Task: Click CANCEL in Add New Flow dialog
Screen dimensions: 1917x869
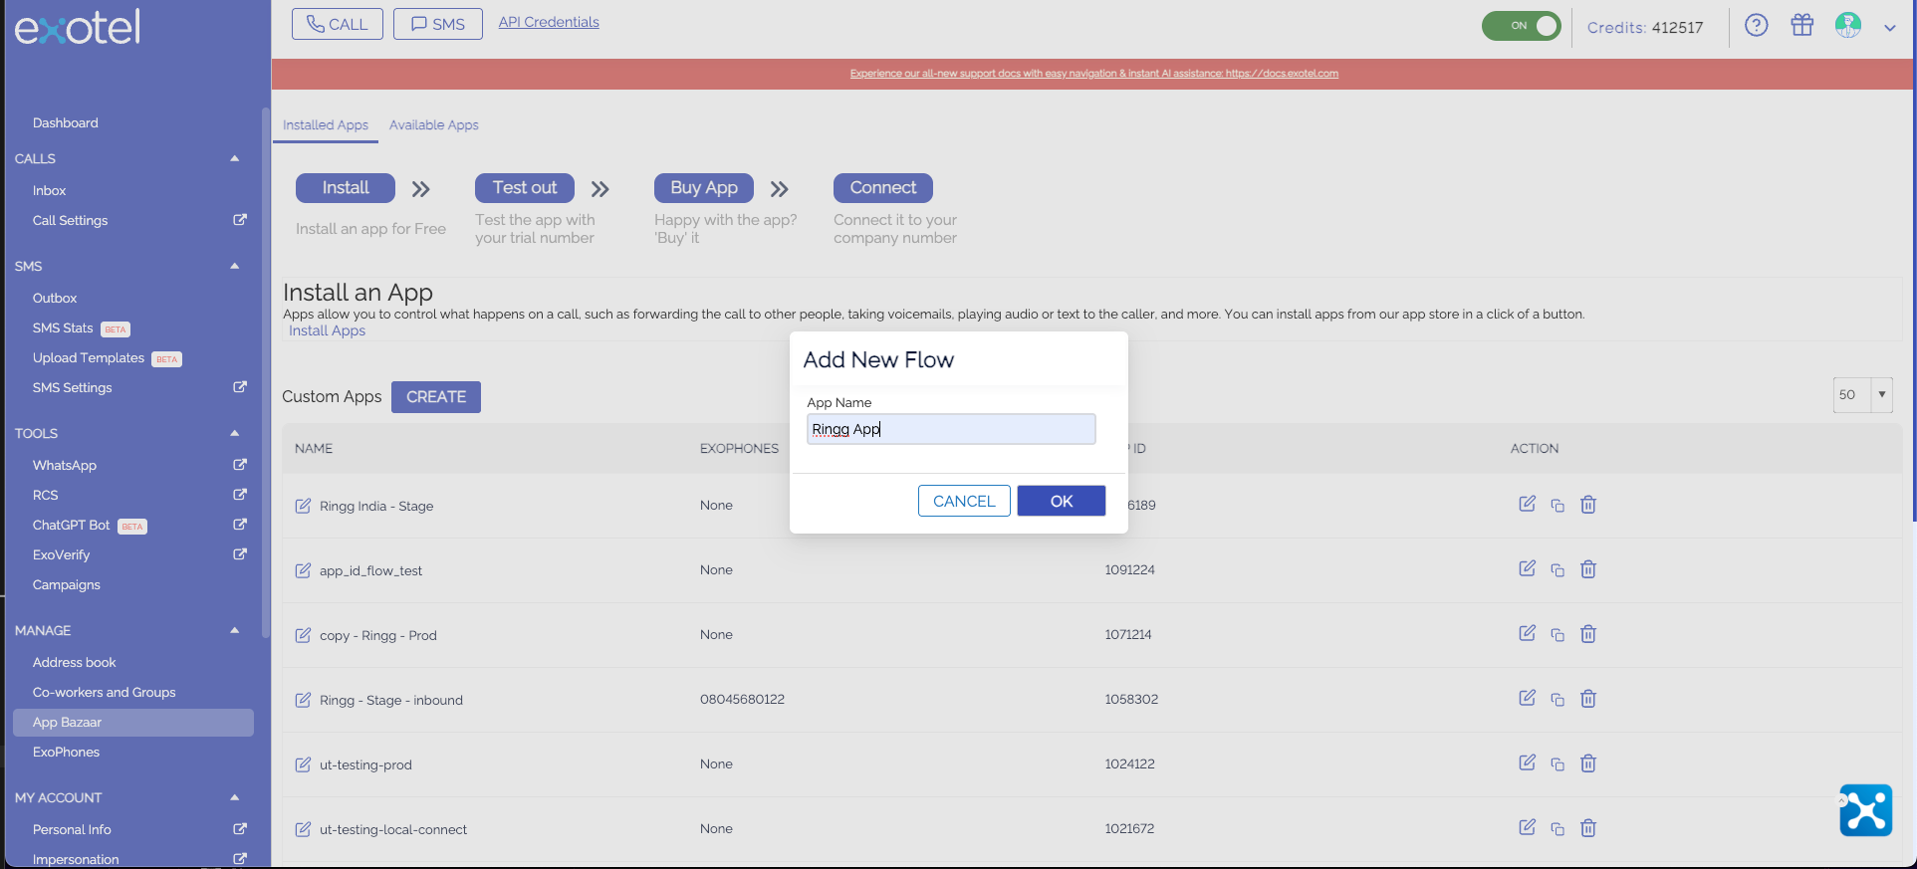Action: [x=964, y=501]
